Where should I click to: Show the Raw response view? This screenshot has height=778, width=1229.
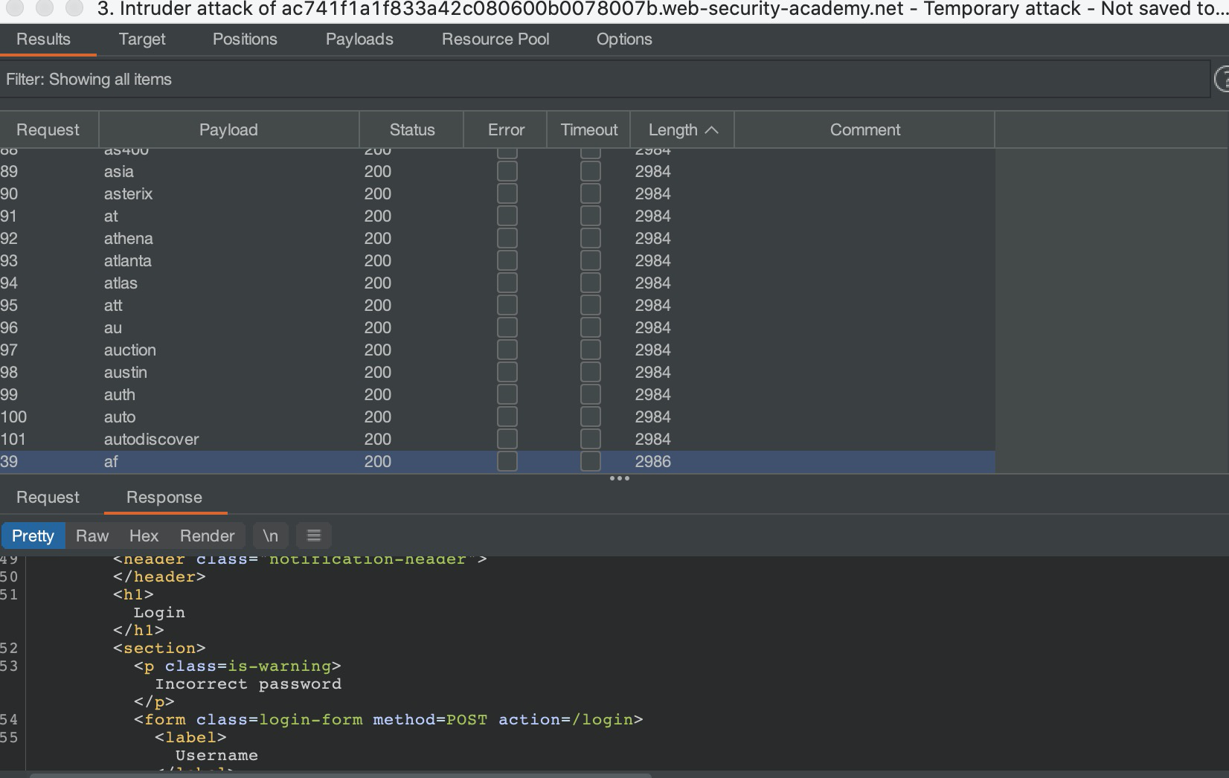tap(92, 536)
